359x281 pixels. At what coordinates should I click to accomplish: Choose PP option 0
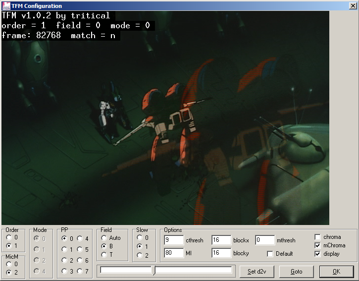click(64, 238)
